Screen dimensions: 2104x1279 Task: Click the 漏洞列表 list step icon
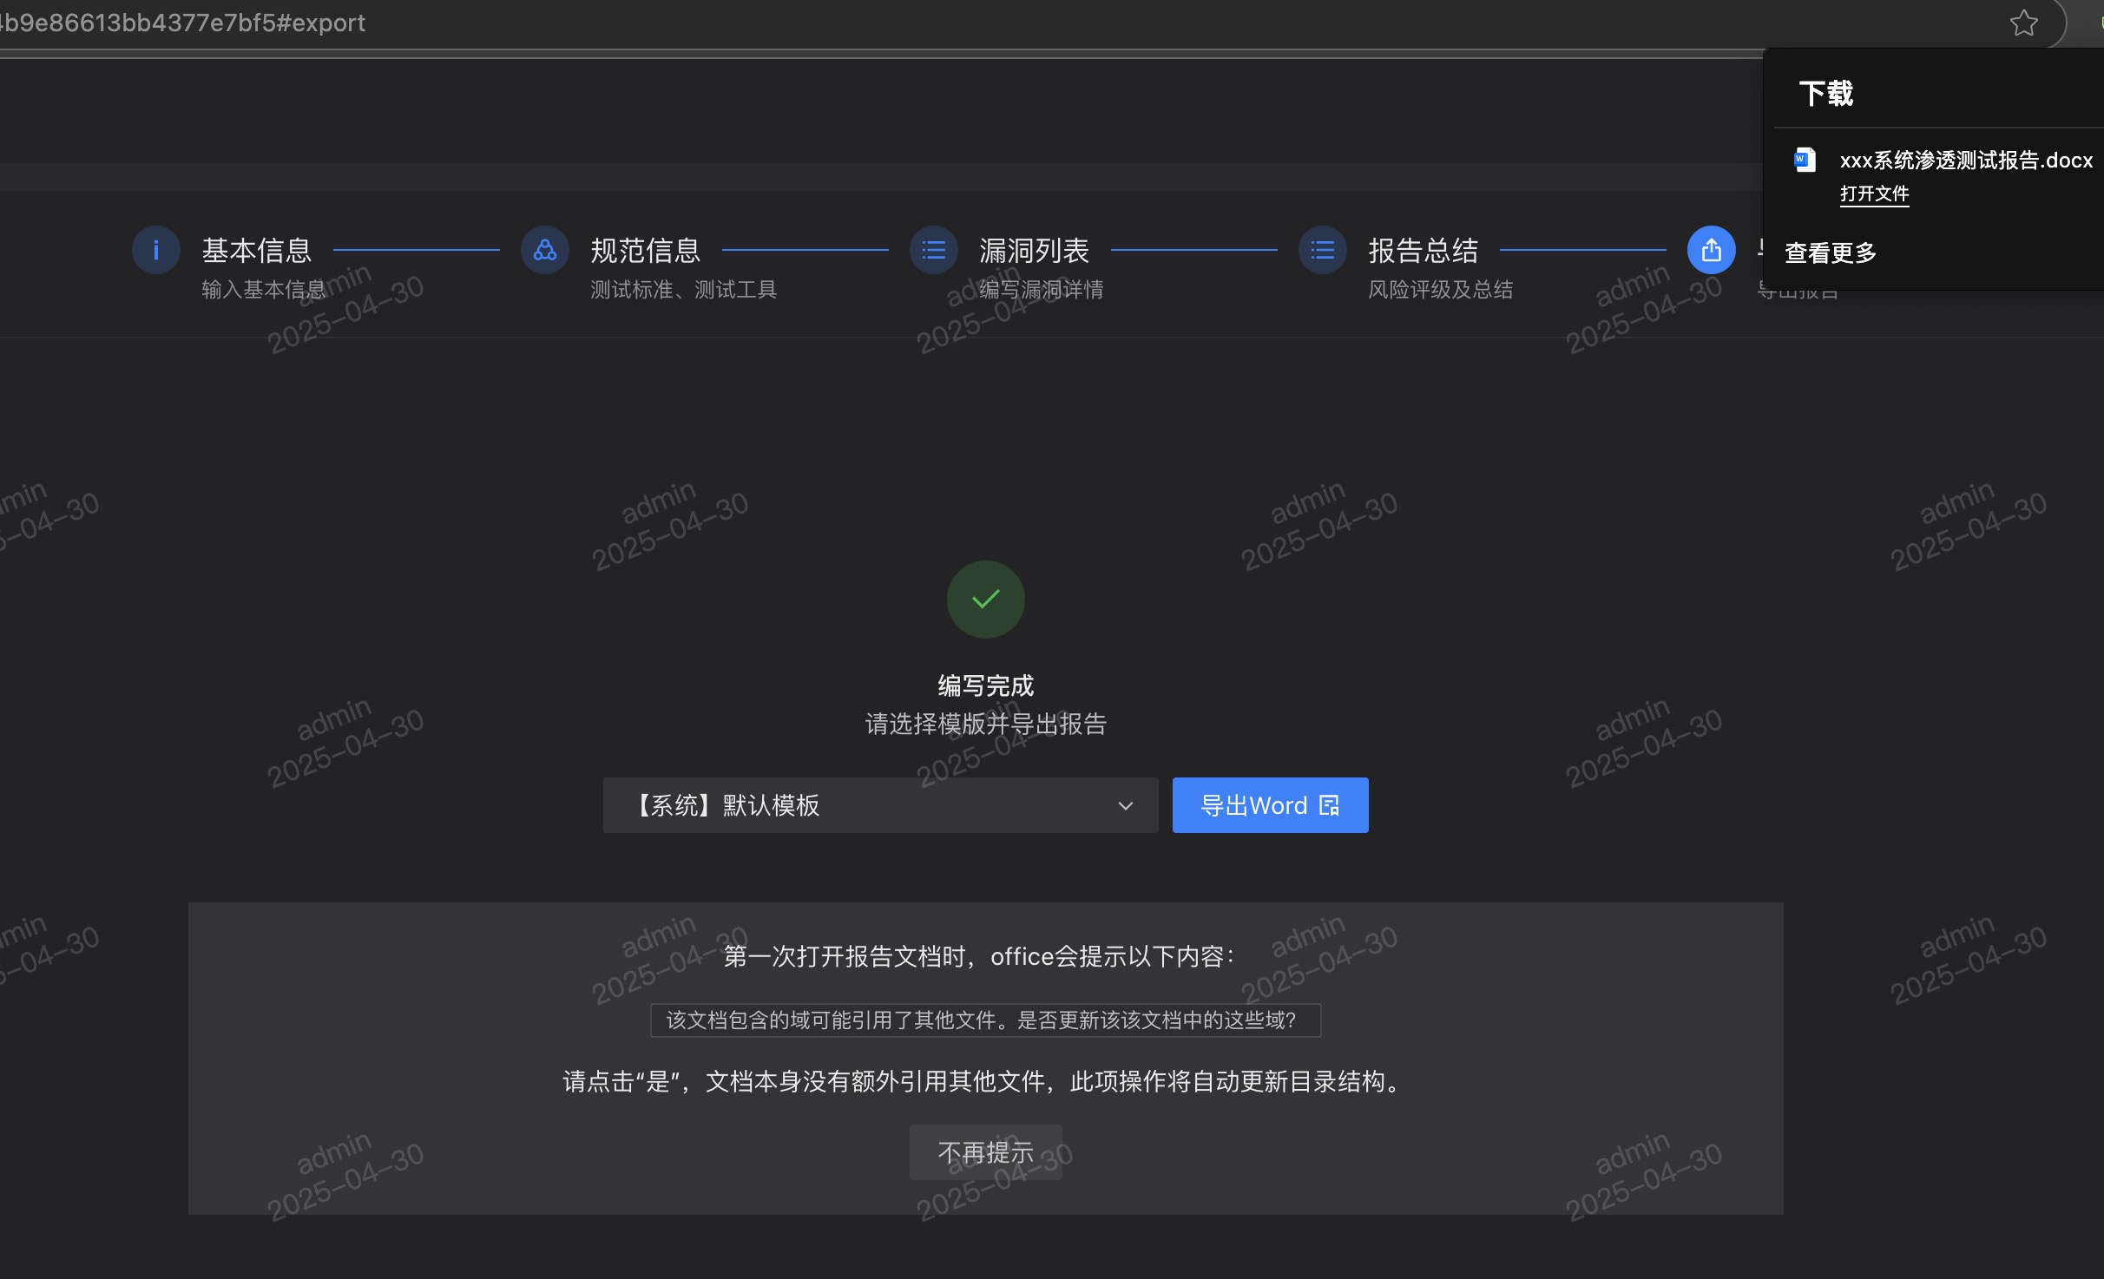934,251
